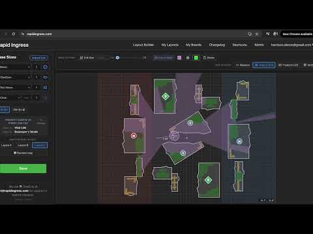Click the green Save button
The width and height of the screenshot is (313, 234).
[x=23, y=168]
